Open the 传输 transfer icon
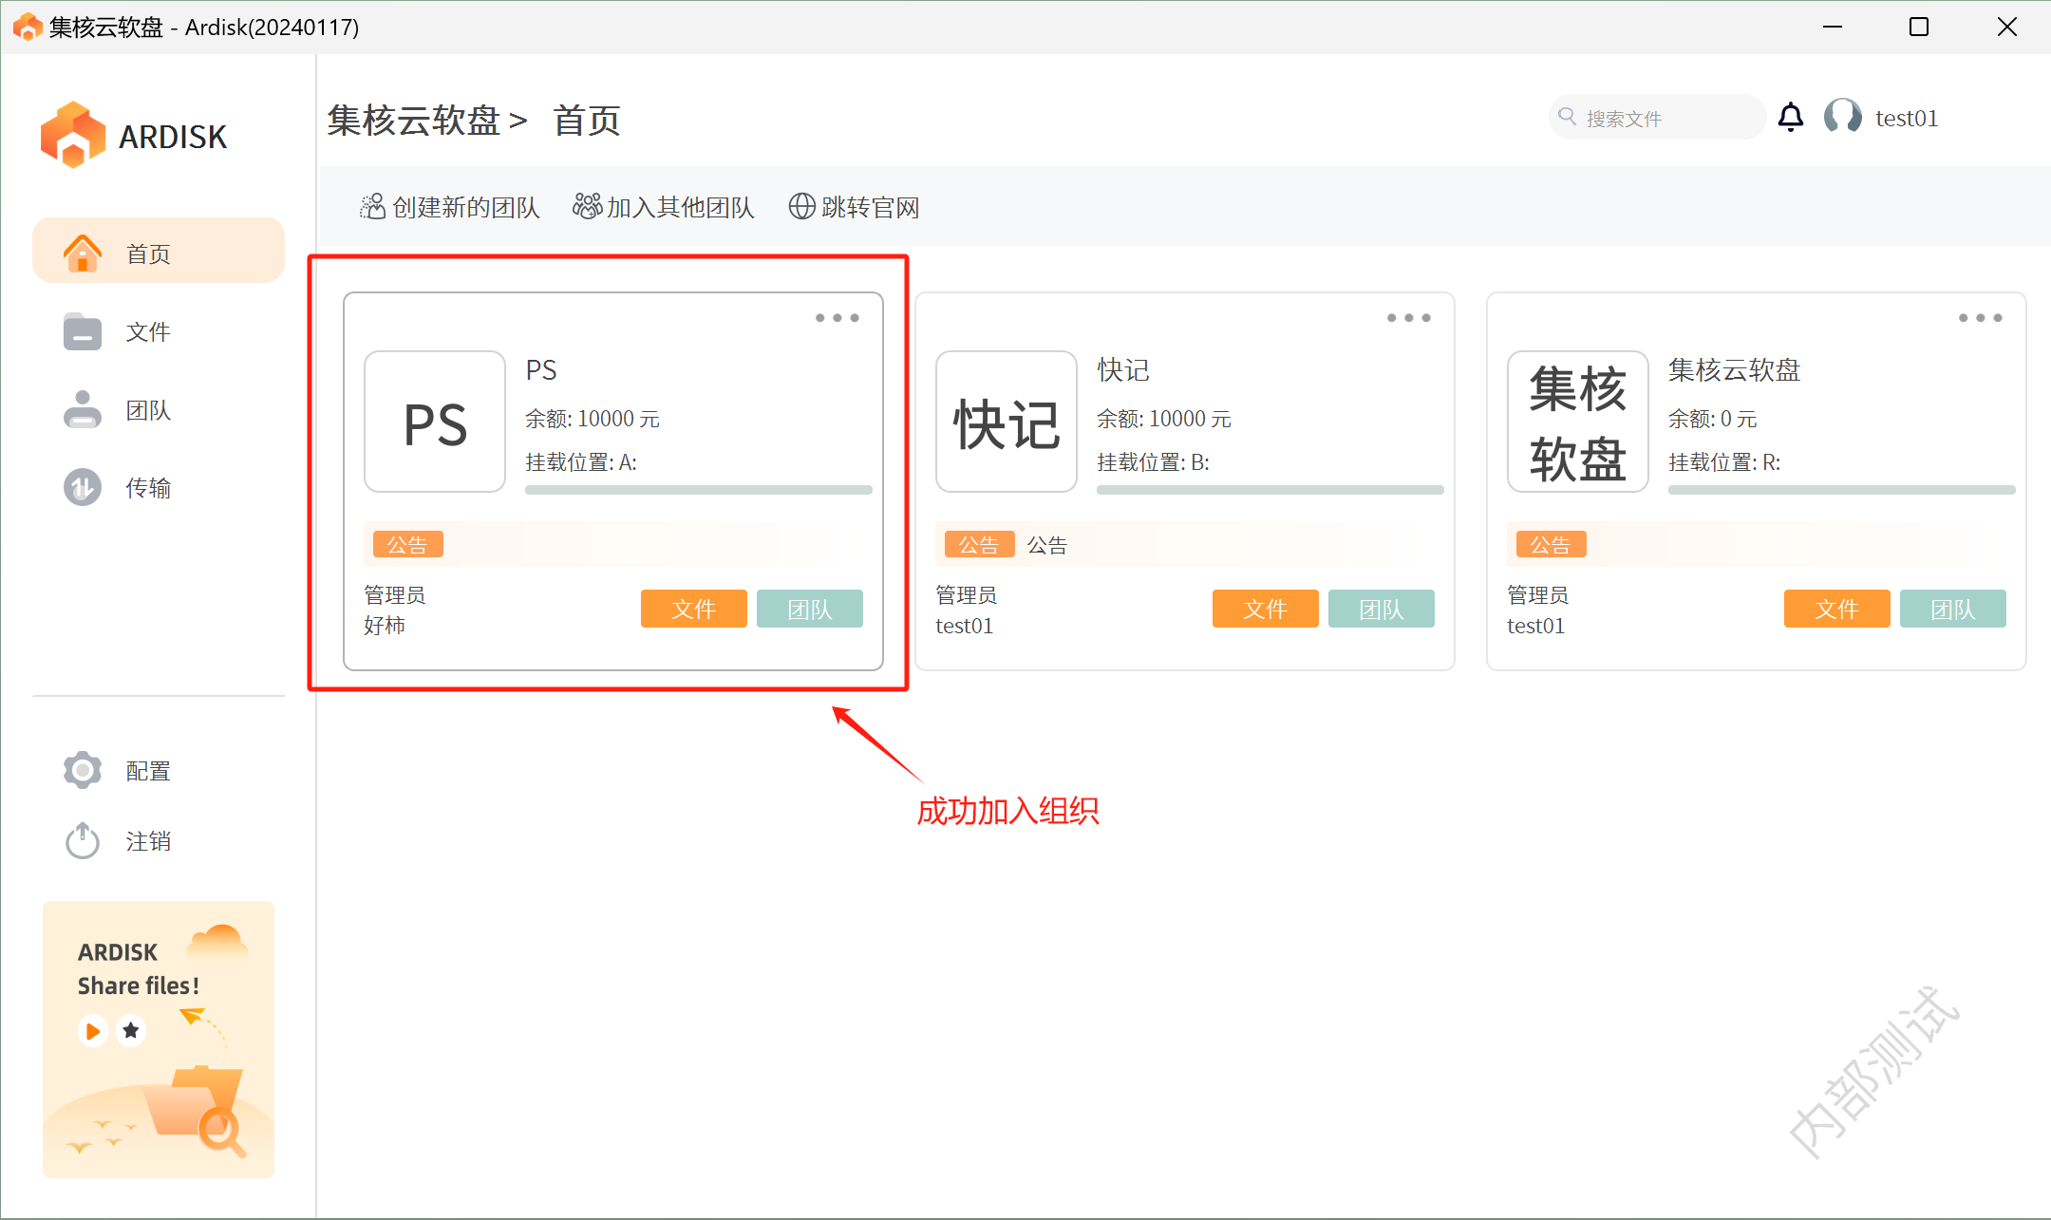Screen dimensions: 2051x1220 pos(83,488)
